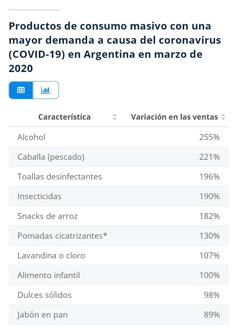Click the Variación en las ventas header
The height and width of the screenshot is (332, 237).
[x=174, y=117]
